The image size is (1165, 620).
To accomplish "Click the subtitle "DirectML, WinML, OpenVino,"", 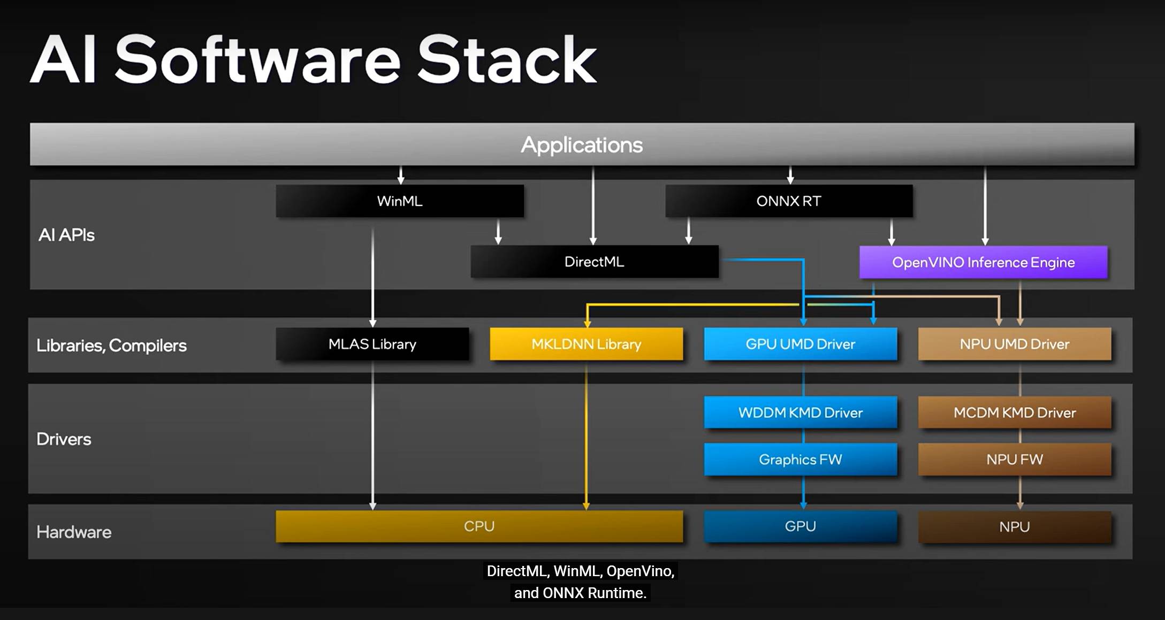I will click(x=581, y=571).
